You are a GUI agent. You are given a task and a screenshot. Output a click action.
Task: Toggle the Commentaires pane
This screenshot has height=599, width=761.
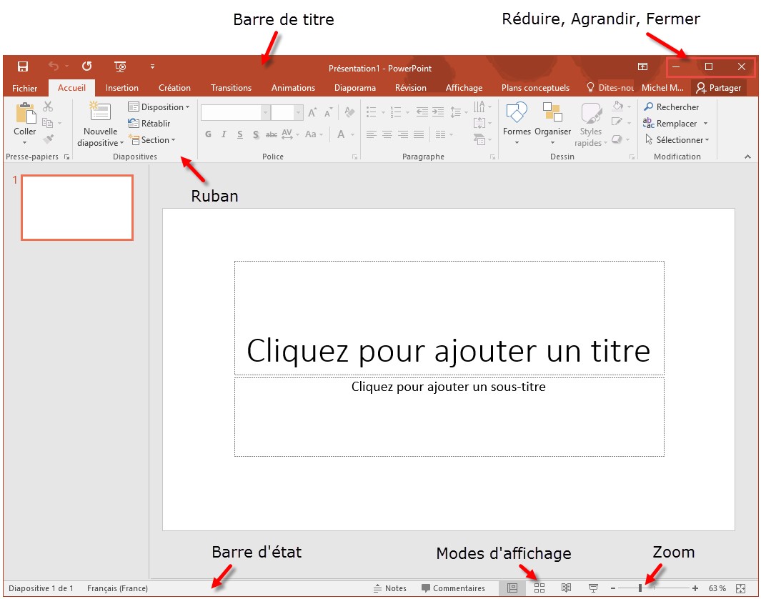point(453,588)
